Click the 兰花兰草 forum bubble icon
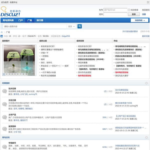This screenshot has height=150, width=150. (4, 104)
